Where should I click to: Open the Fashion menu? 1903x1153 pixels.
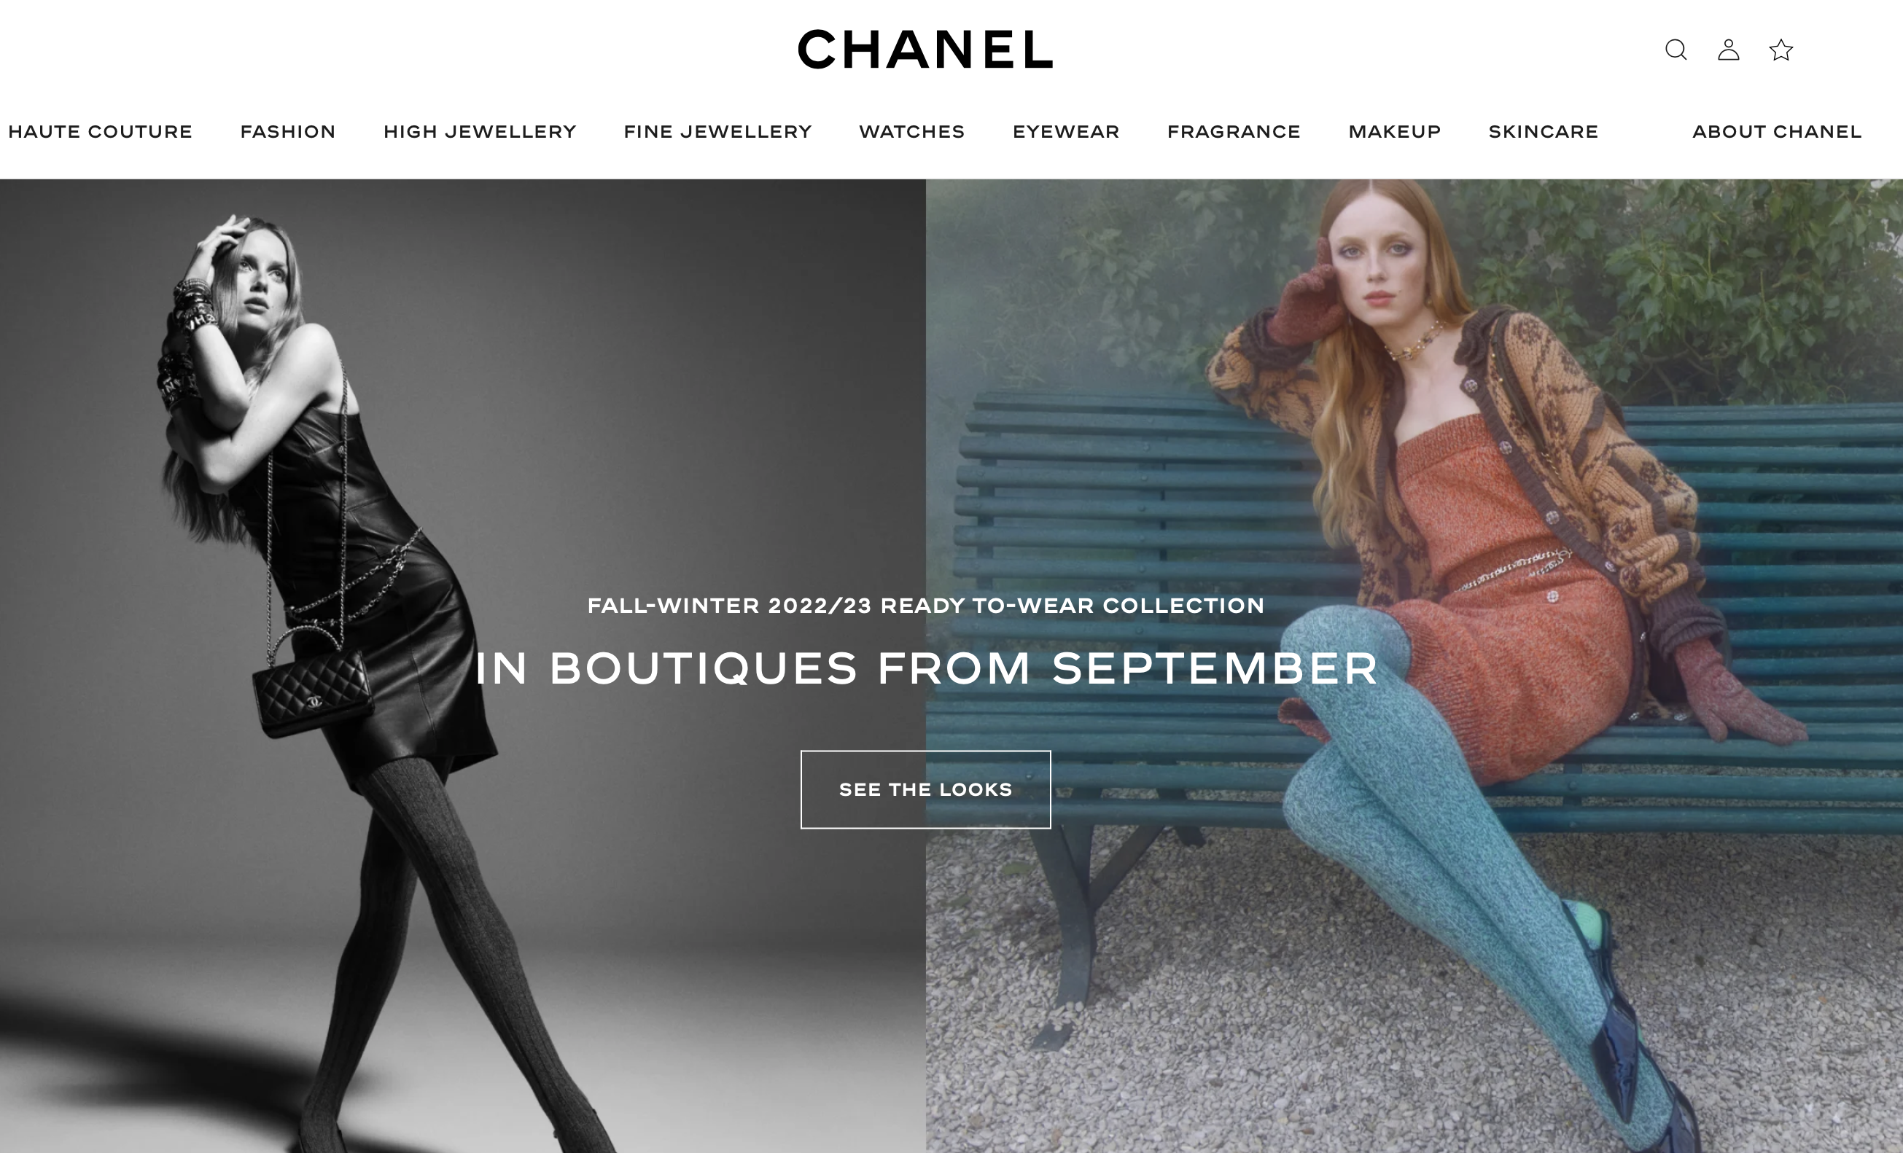coord(288,132)
